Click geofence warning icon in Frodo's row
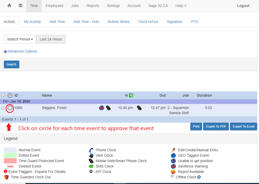 pos(101,108)
